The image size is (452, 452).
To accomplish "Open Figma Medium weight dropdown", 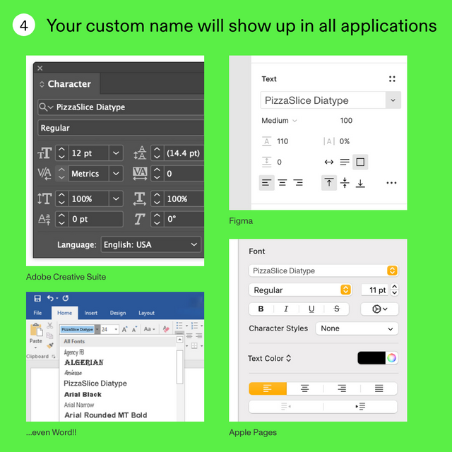I will click(279, 121).
